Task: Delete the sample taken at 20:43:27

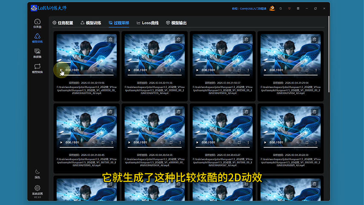Action: click(246, 112)
